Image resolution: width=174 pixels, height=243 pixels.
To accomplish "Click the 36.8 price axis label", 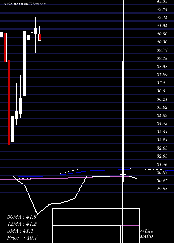I will click(x=161, y=91).
